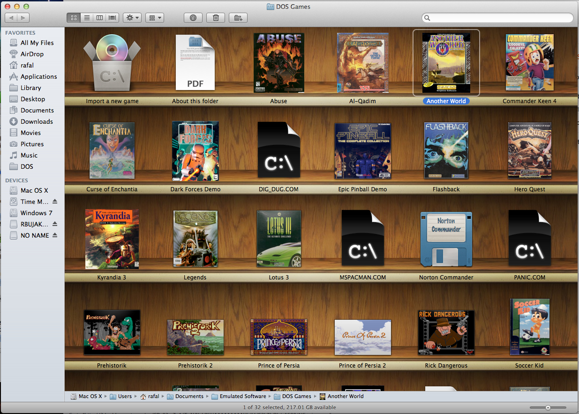Switch to column view

pyautogui.click(x=99, y=18)
